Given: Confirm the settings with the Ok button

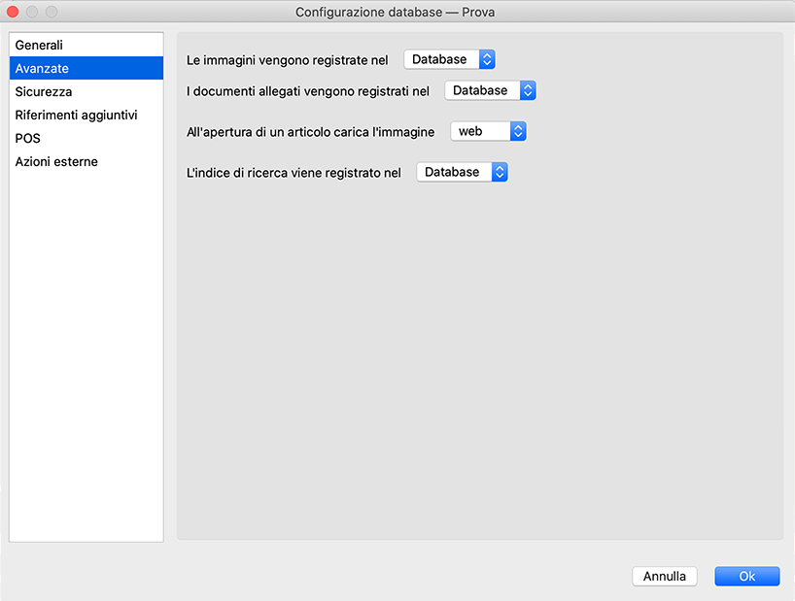Looking at the screenshot, I should 746,577.
